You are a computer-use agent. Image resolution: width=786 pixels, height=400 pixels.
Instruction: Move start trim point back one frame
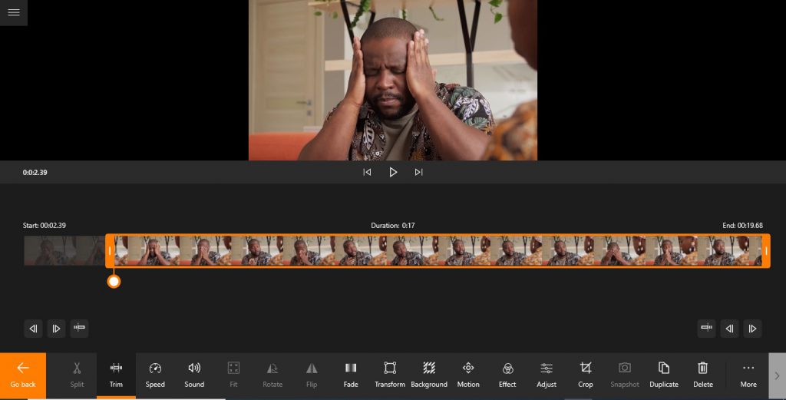[x=33, y=329]
